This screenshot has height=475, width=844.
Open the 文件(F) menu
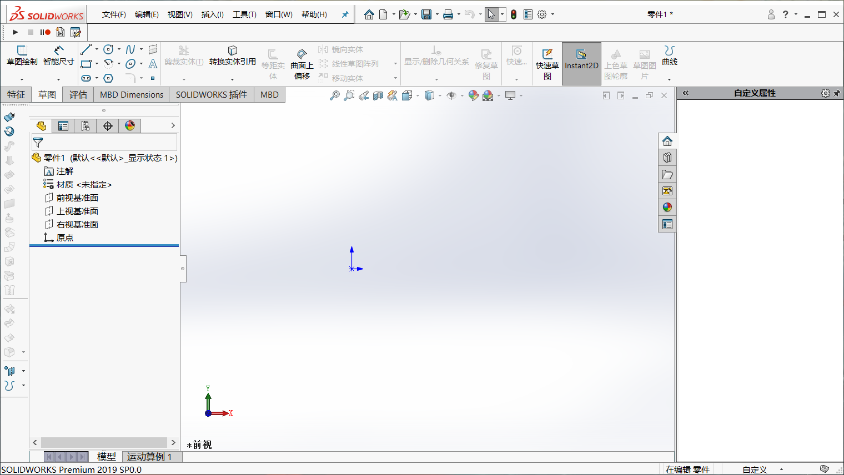pos(114,14)
